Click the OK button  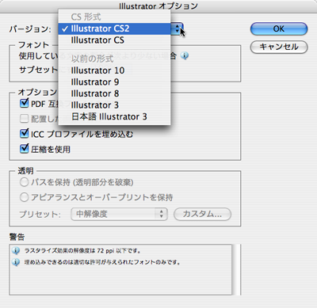pos(279,29)
